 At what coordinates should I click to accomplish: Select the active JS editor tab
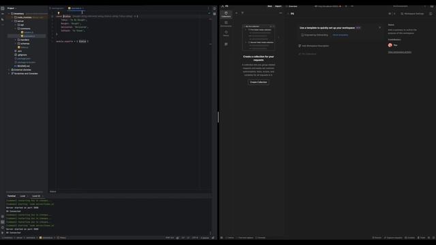pyautogui.click(x=76, y=8)
